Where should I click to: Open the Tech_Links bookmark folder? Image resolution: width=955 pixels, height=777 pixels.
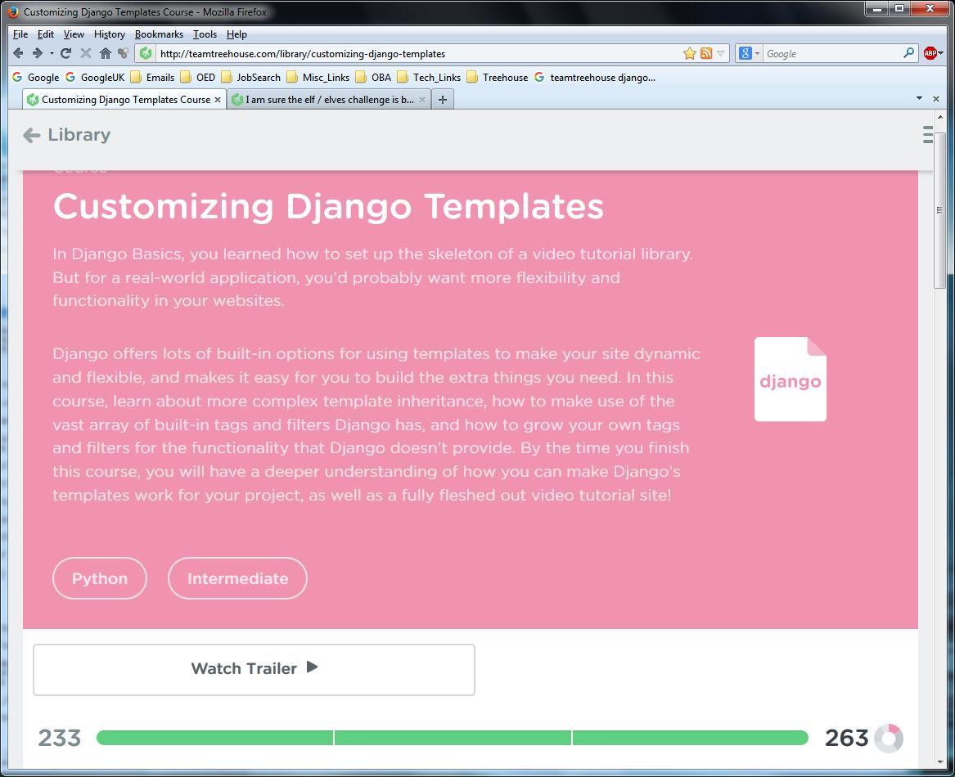click(429, 78)
